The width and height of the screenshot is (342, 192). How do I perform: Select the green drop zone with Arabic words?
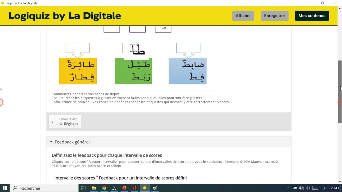pos(134,71)
